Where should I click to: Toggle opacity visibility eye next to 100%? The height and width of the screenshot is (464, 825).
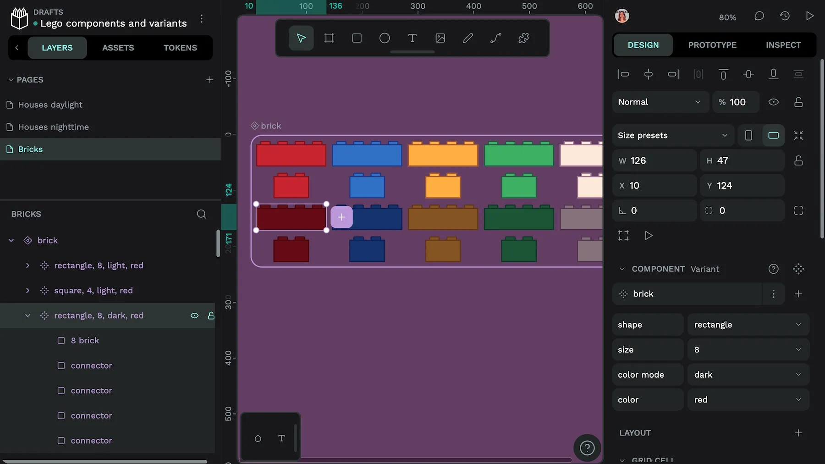(774, 102)
